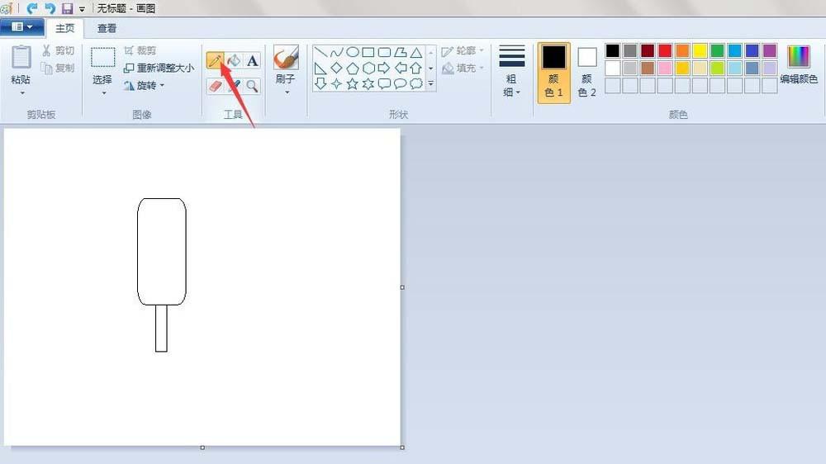
Task: Choose the oval shape in shapes gallery
Action: [x=353, y=52]
